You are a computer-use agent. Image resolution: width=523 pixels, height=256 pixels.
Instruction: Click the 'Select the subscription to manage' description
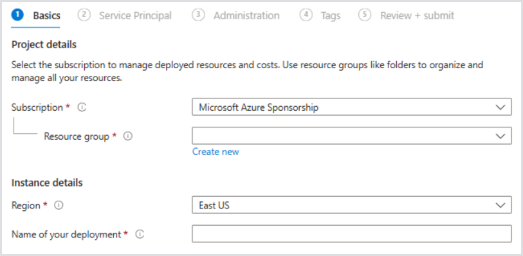tap(247, 71)
